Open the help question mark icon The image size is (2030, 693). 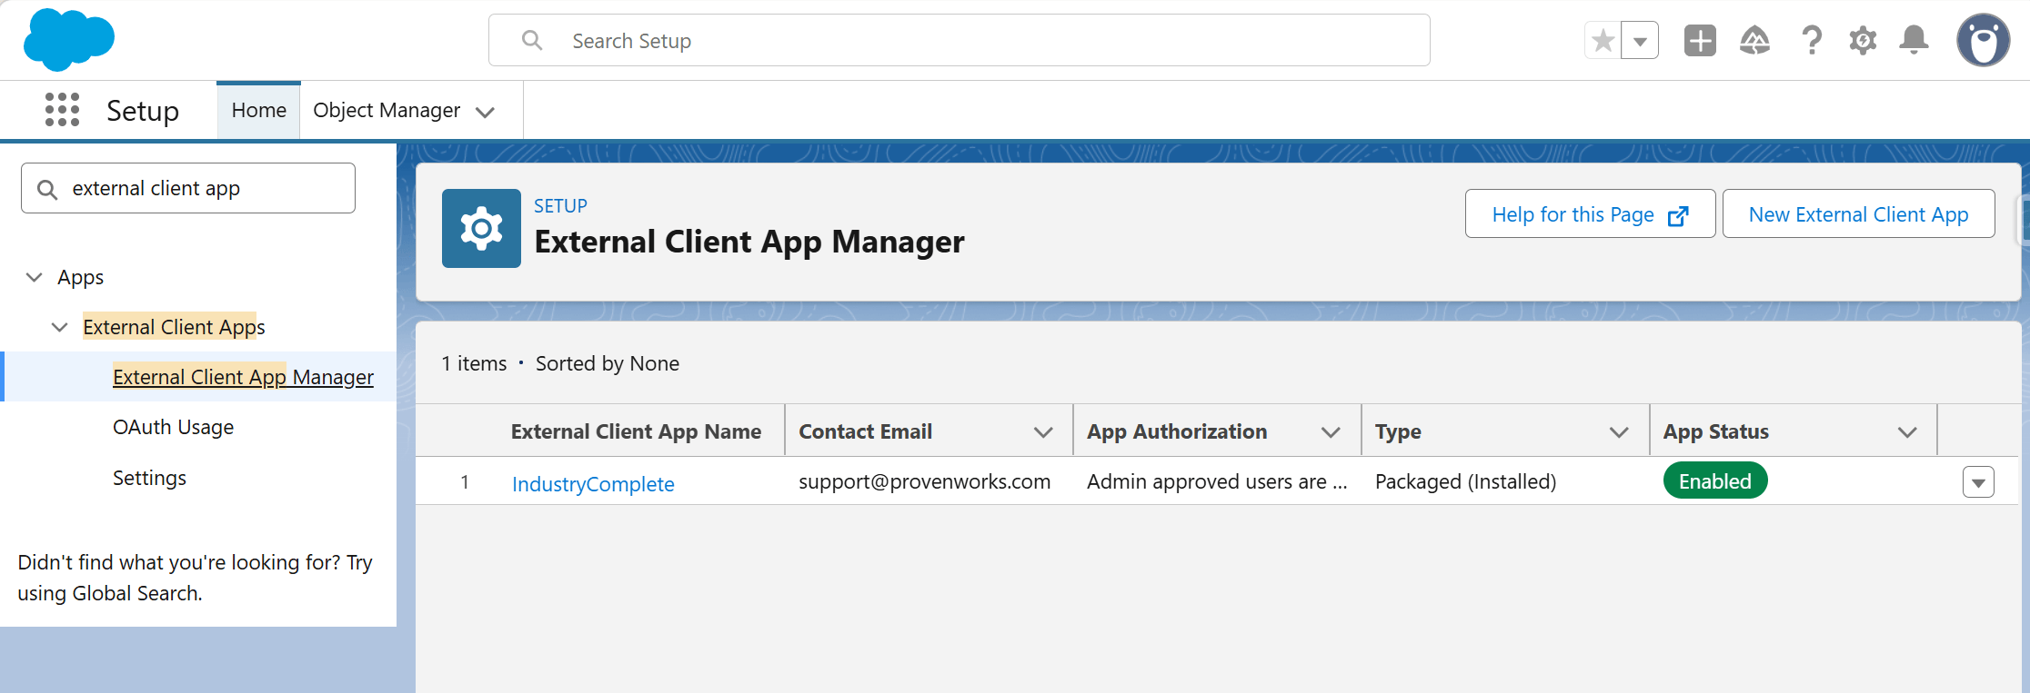(x=1812, y=41)
